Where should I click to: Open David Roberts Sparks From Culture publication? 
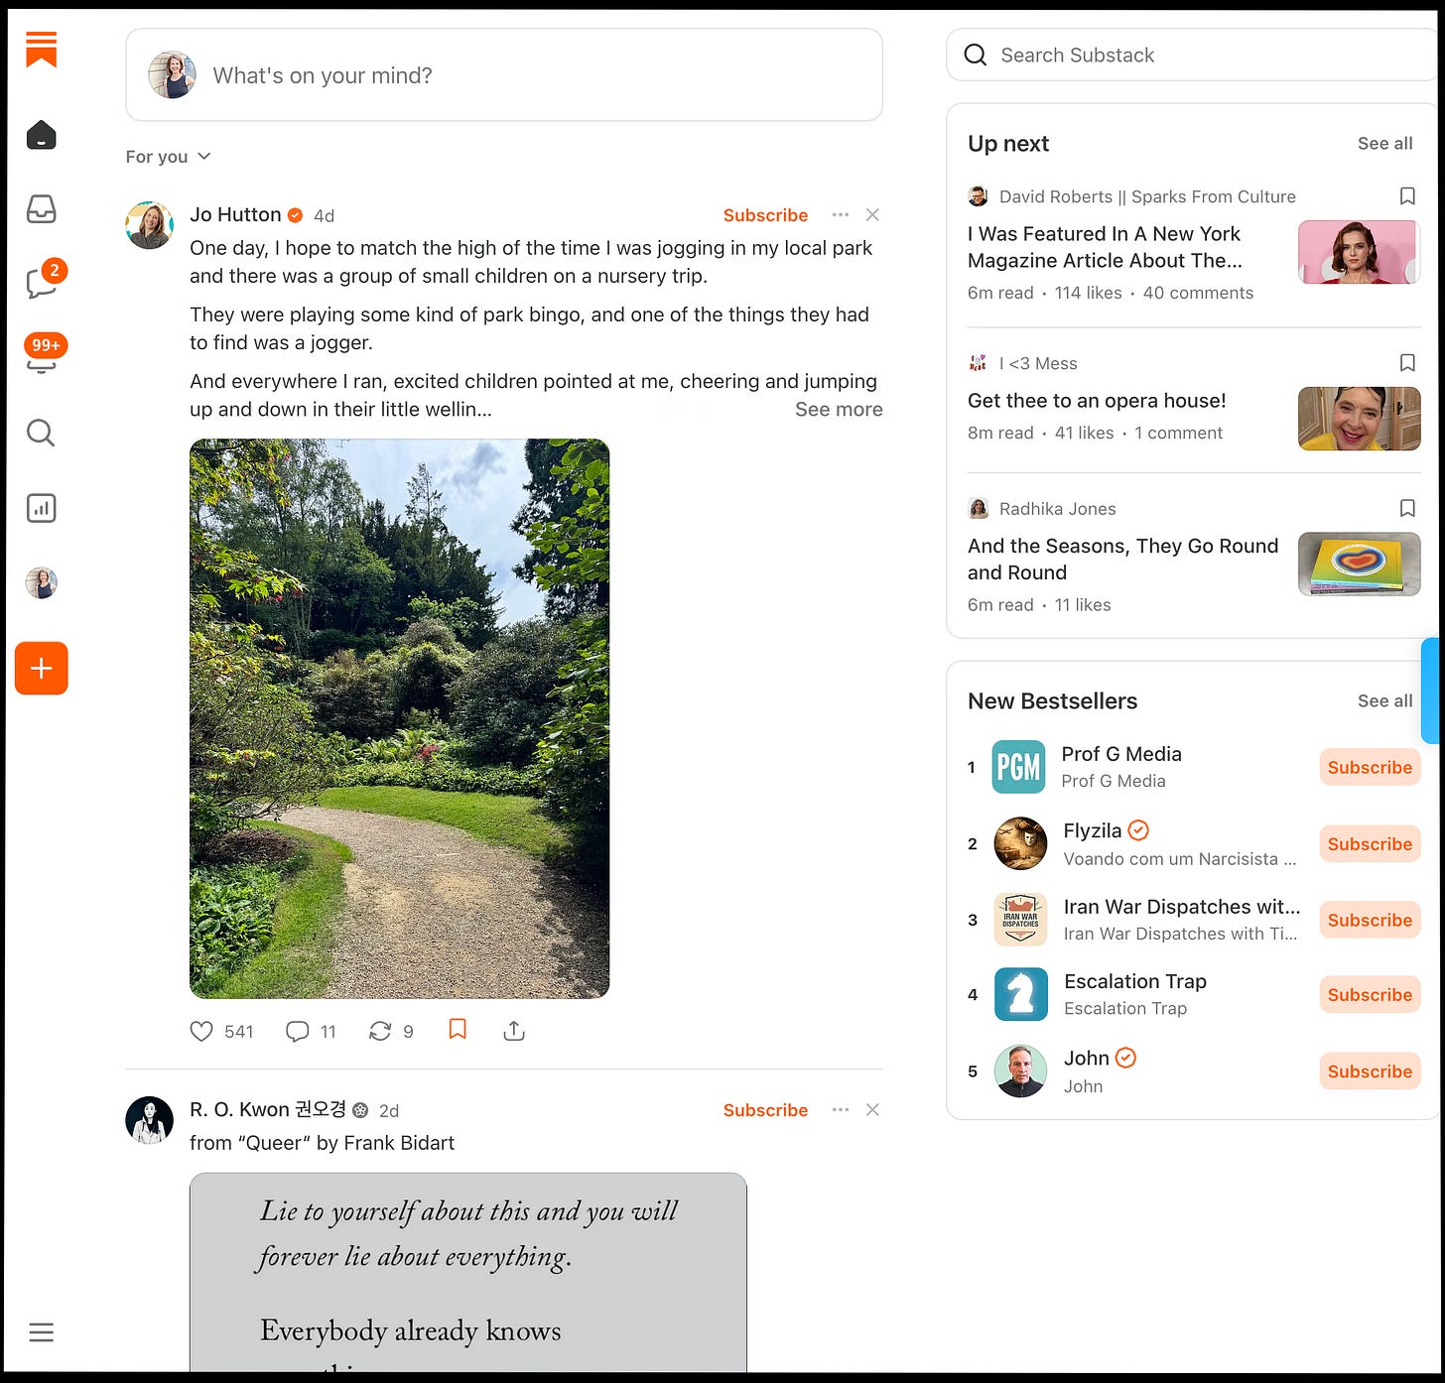[1147, 196]
